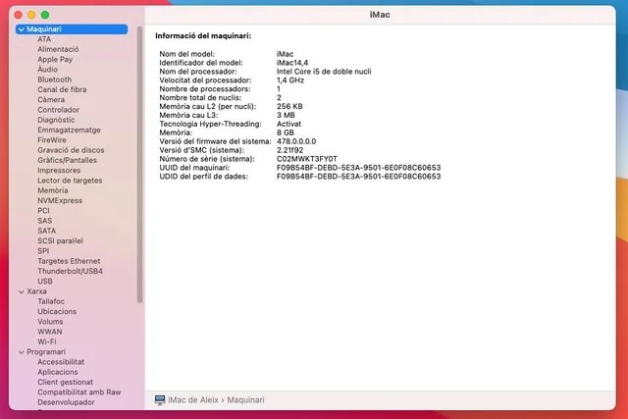Click the UUID del maquinari value

(358, 168)
